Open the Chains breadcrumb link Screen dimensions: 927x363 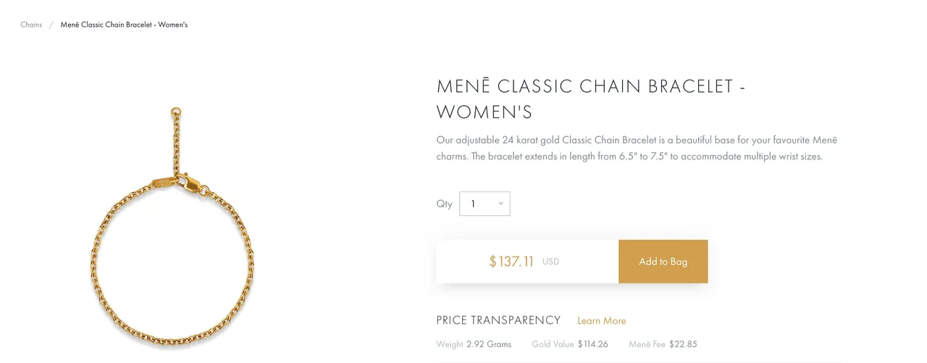(x=31, y=25)
